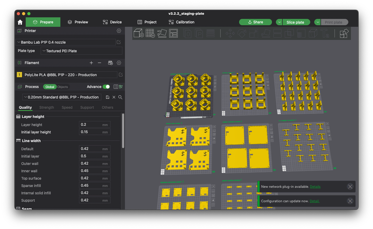Screen dimensions: 373x229
Task: Search process settings with magnifier icon
Action: (x=120, y=97)
